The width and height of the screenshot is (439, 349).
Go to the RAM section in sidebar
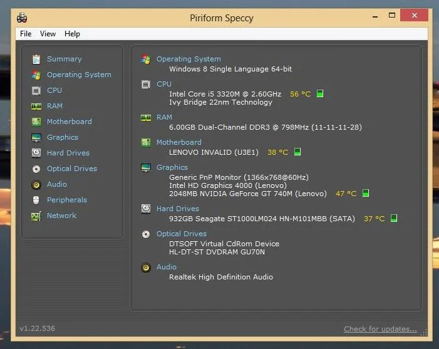point(54,106)
